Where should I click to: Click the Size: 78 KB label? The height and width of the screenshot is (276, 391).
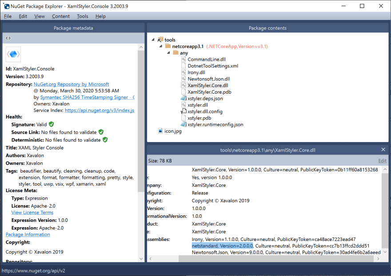(160, 161)
